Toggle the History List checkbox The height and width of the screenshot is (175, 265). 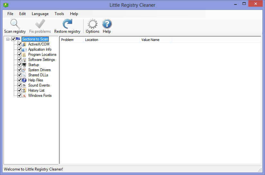[20, 90]
